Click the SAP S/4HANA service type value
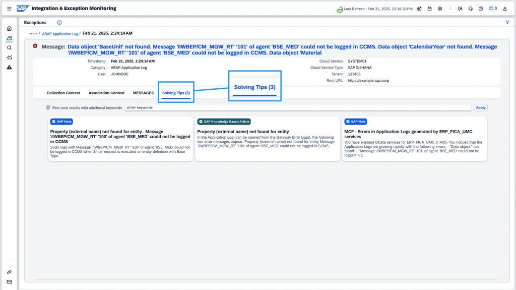 coord(360,68)
